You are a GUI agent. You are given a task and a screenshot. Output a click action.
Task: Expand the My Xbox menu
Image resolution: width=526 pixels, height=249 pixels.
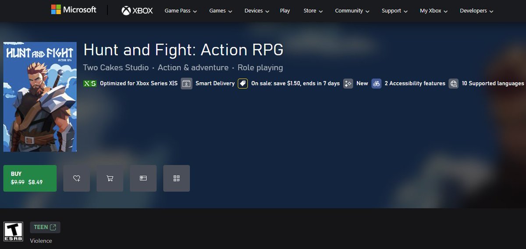pos(434,11)
